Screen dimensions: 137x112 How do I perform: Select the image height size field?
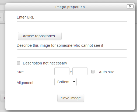80,71
